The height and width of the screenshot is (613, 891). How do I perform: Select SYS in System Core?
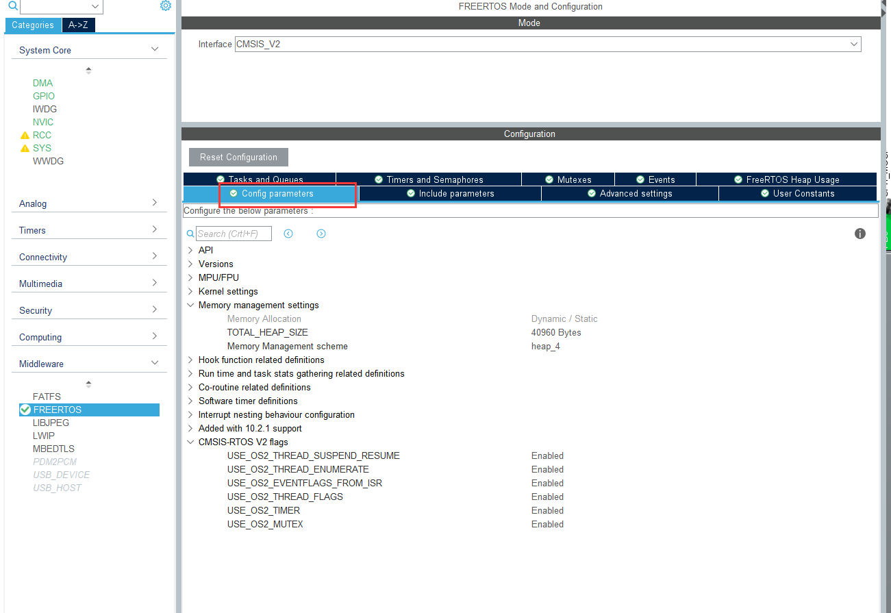(x=42, y=148)
